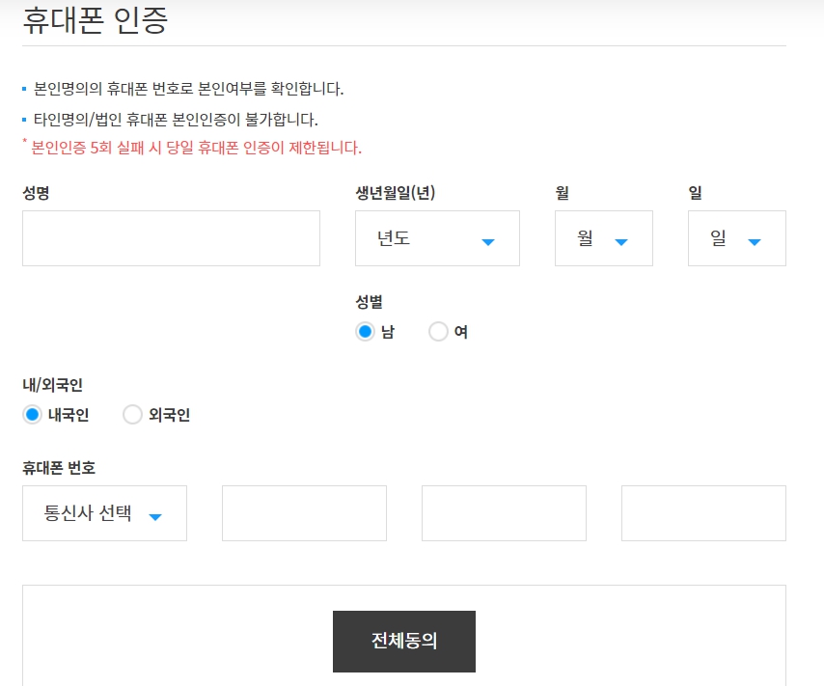Select the 내국인 option
824x686 pixels.
tap(31, 415)
